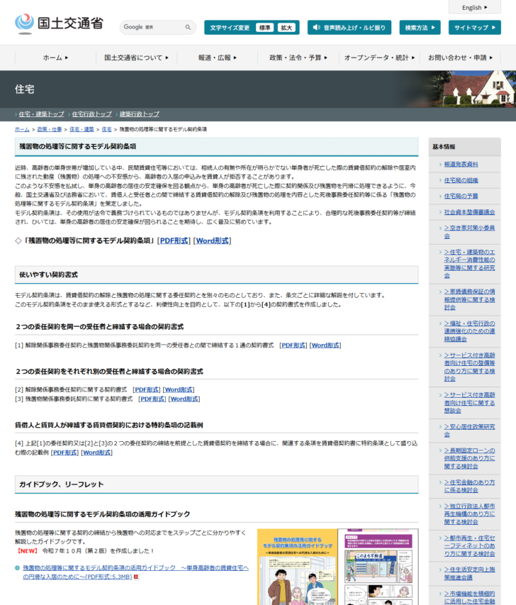This screenshot has width=516, height=605.
Task: Open サービス付き高齢者向け住宅に関する懇談会
Action: point(469,403)
